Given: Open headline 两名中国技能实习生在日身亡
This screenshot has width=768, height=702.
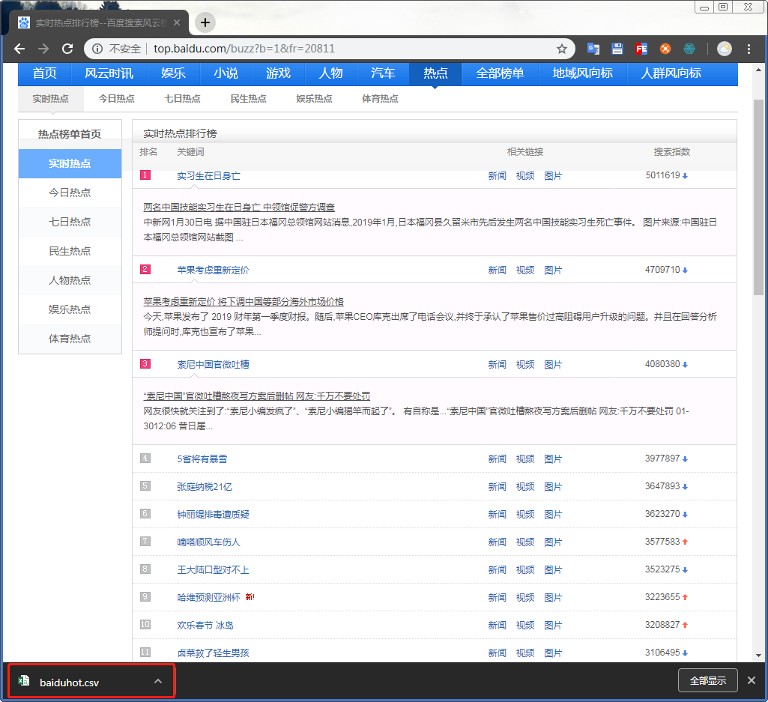Looking at the screenshot, I should pos(239,208).
